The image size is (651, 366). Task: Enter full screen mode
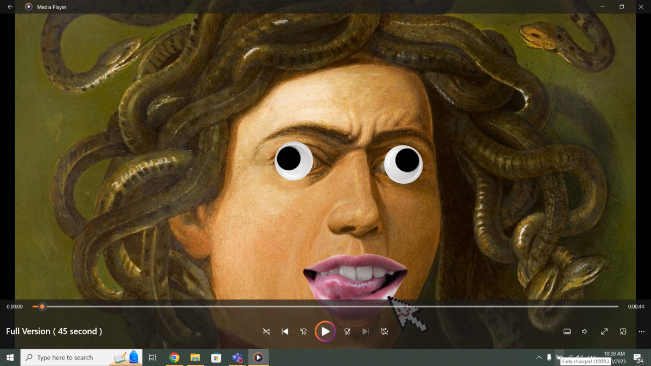[x=604, y=331]
